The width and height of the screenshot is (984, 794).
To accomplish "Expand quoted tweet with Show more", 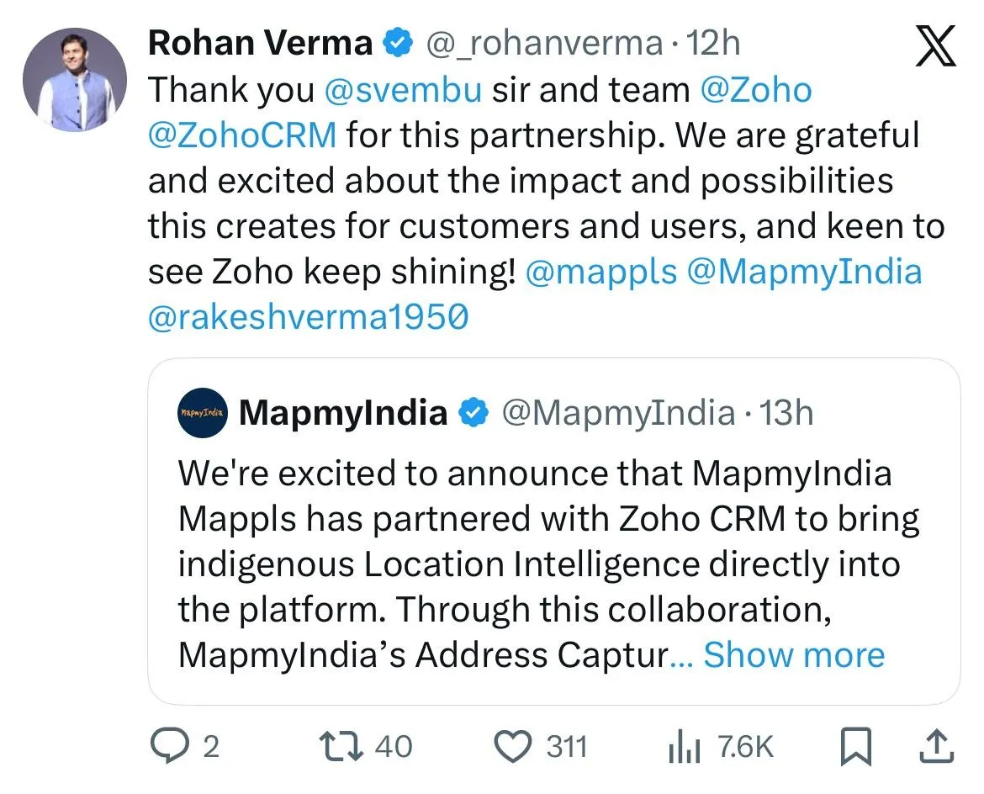I will (794, 654).
